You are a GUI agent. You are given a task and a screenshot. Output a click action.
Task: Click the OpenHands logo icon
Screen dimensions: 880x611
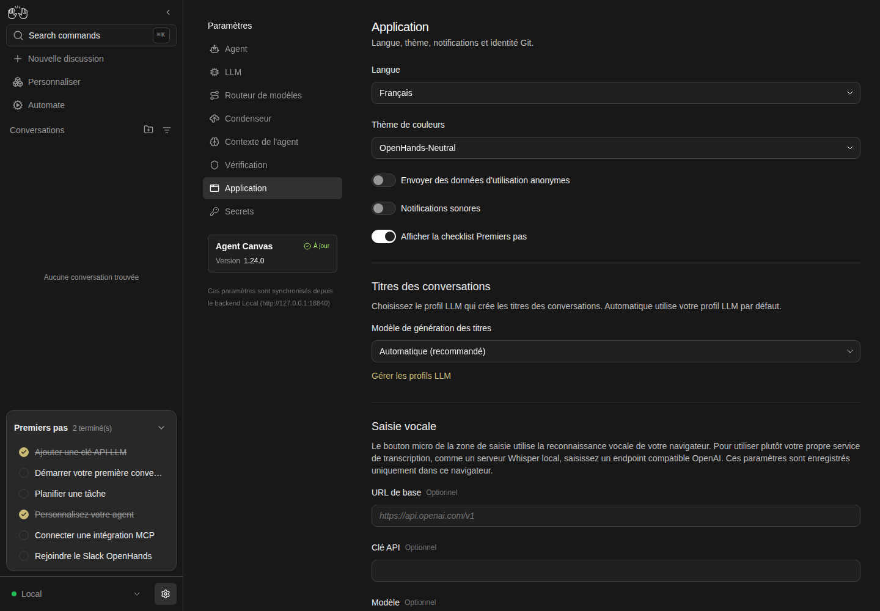pos(18,12)
